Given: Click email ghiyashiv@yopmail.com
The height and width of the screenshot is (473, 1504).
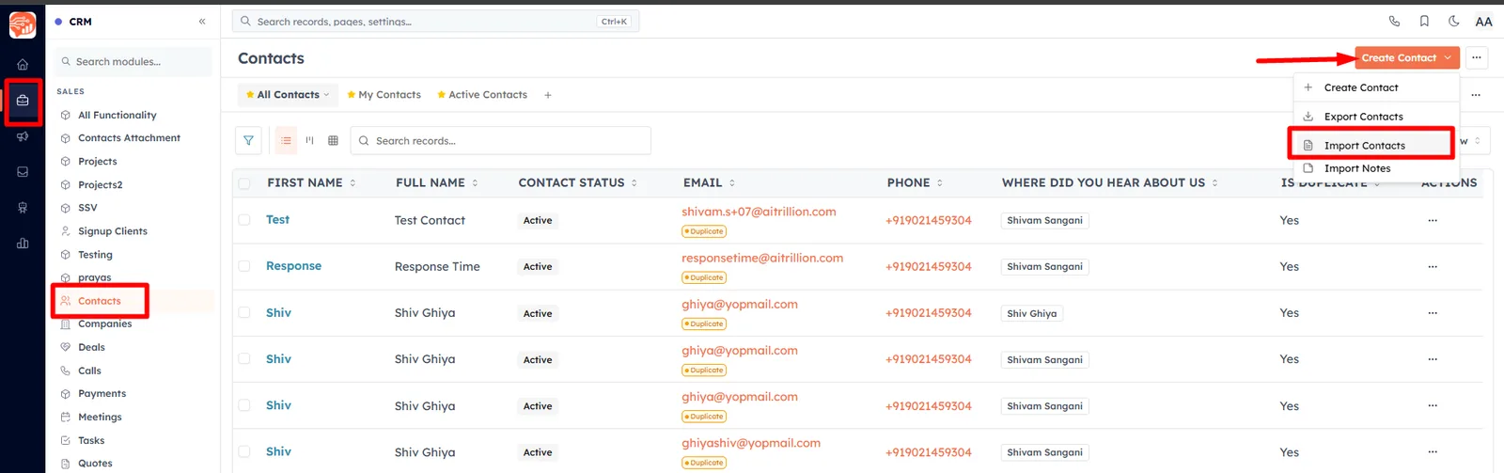Looking at the screenshot, I should pyautogui.click(x=751, y=444).
